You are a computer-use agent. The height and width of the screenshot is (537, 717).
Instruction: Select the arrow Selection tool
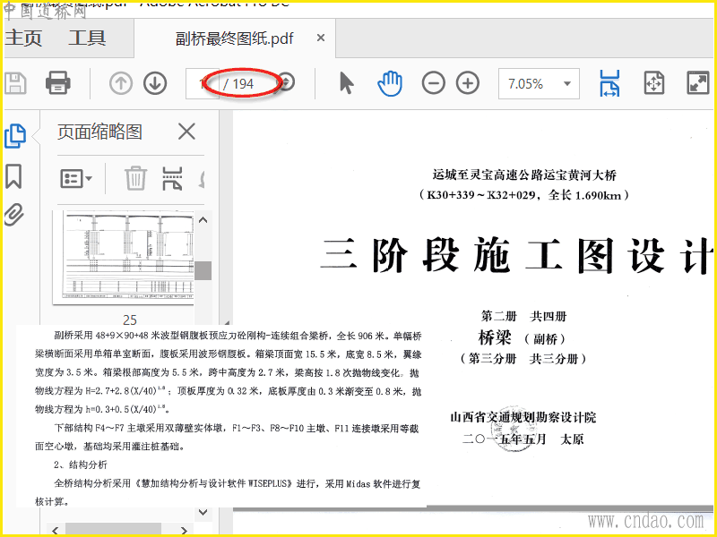click(347, 83)
